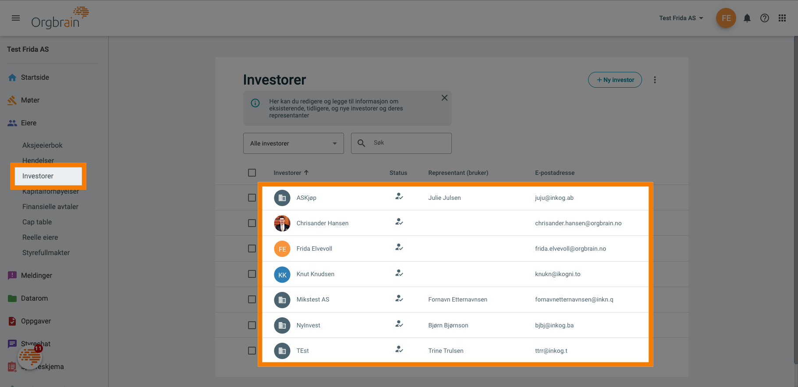The image size is (798, 387).
Task: Expand the Alle investorer filter dropdown
Action: pos(293,143)
